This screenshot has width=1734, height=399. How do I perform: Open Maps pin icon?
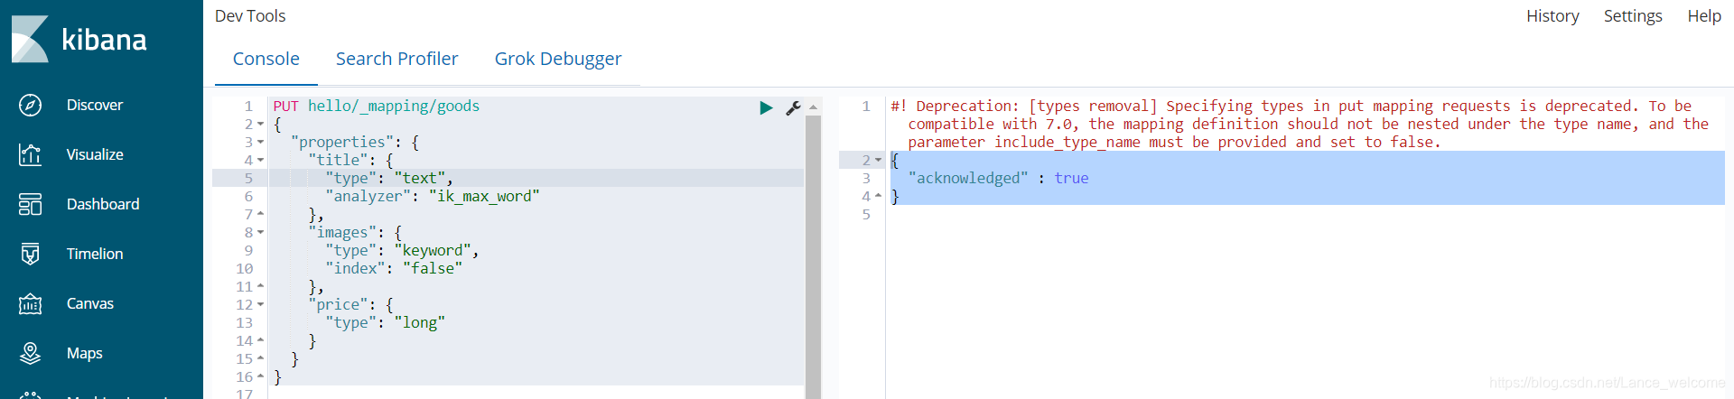(30, 354)
